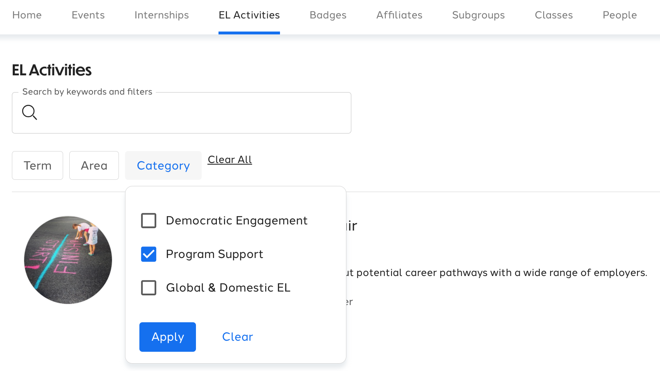Open the Badges tab
Screen dimensions: 660x371
(328, 15)
